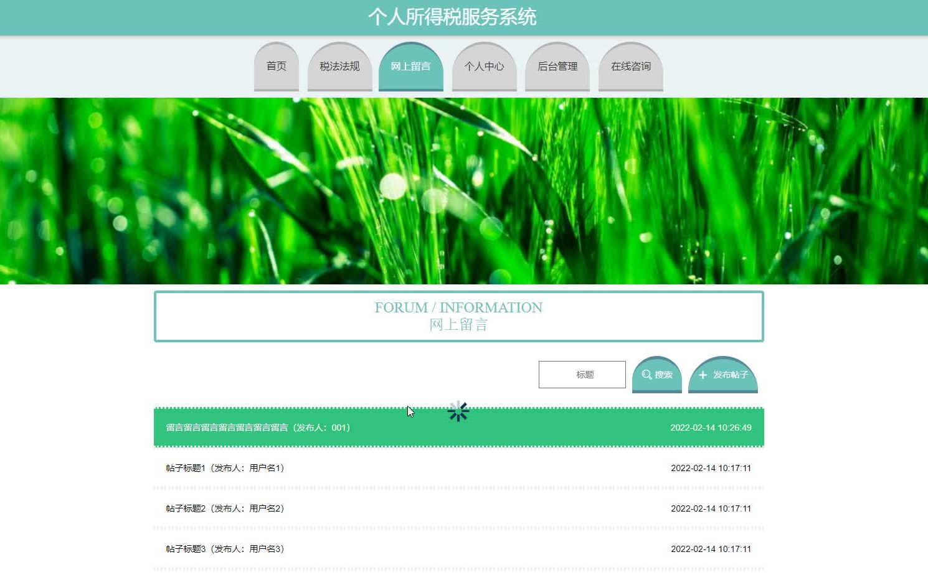The height and width of the screenshot is (580, 928).
Task: Click the timestamp 2022-02-14 10:26:49 of the top post
Action: click(711, 428)
